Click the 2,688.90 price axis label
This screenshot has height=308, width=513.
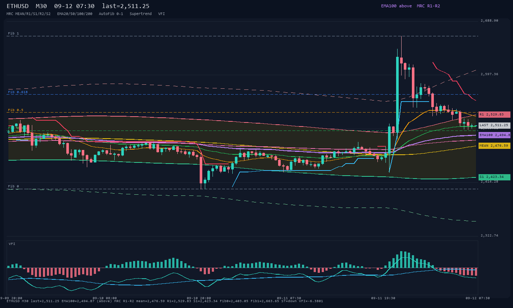(490, 21)
